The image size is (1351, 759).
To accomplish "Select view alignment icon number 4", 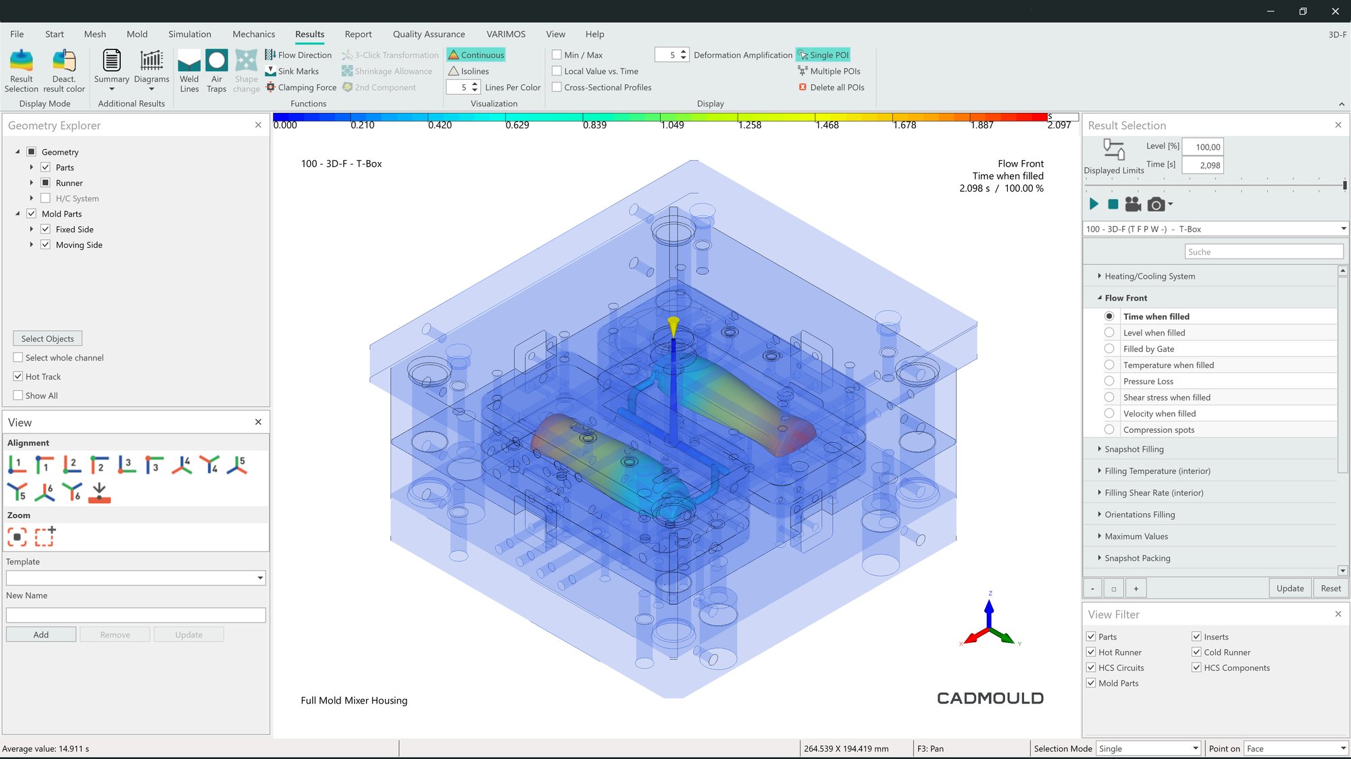I will point(182,465).
